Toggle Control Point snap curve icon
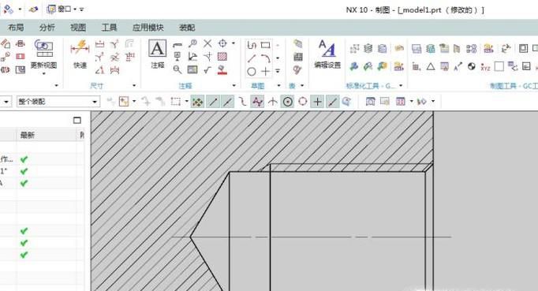Viewport: 538px width, 291px height. [x=243, y=102]
